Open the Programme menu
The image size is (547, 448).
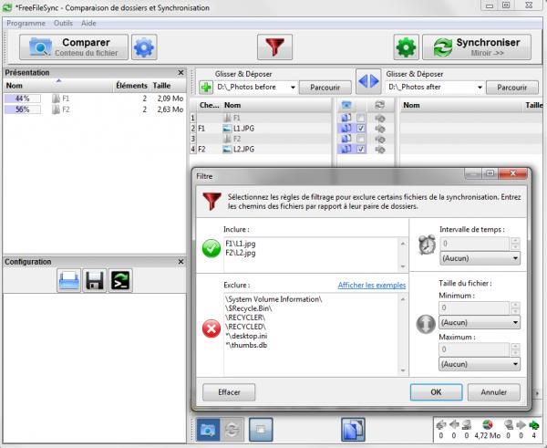[x=26, y=24]
